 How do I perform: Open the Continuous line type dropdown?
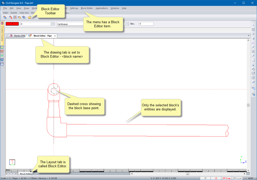pyautogui.click(x=70, y=24)
